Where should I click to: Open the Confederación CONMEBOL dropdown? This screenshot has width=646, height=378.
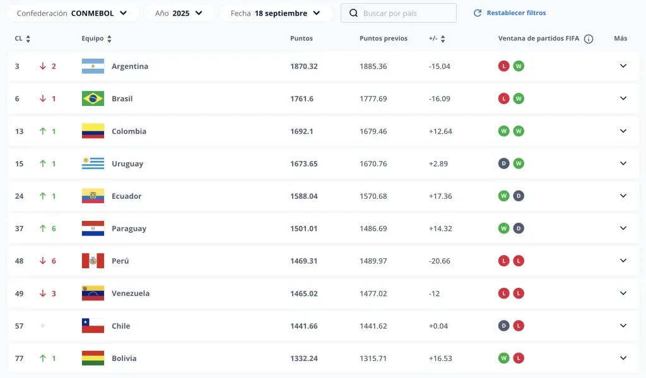(72, 13)
